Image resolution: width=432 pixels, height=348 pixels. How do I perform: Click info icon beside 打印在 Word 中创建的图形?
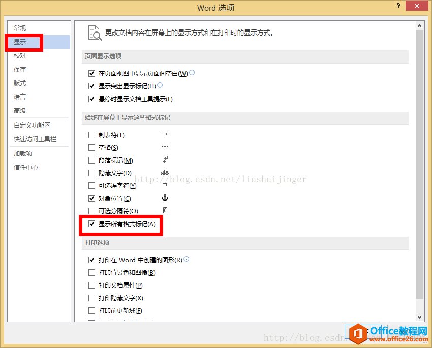click(x=186, y=259)
